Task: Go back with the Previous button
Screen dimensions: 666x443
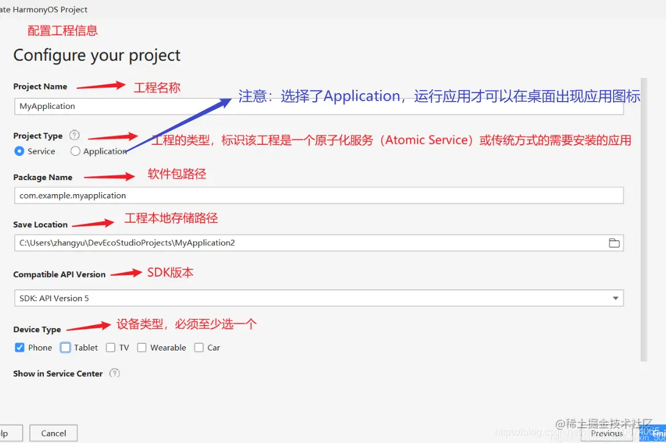Action: (x=606, y=433)
